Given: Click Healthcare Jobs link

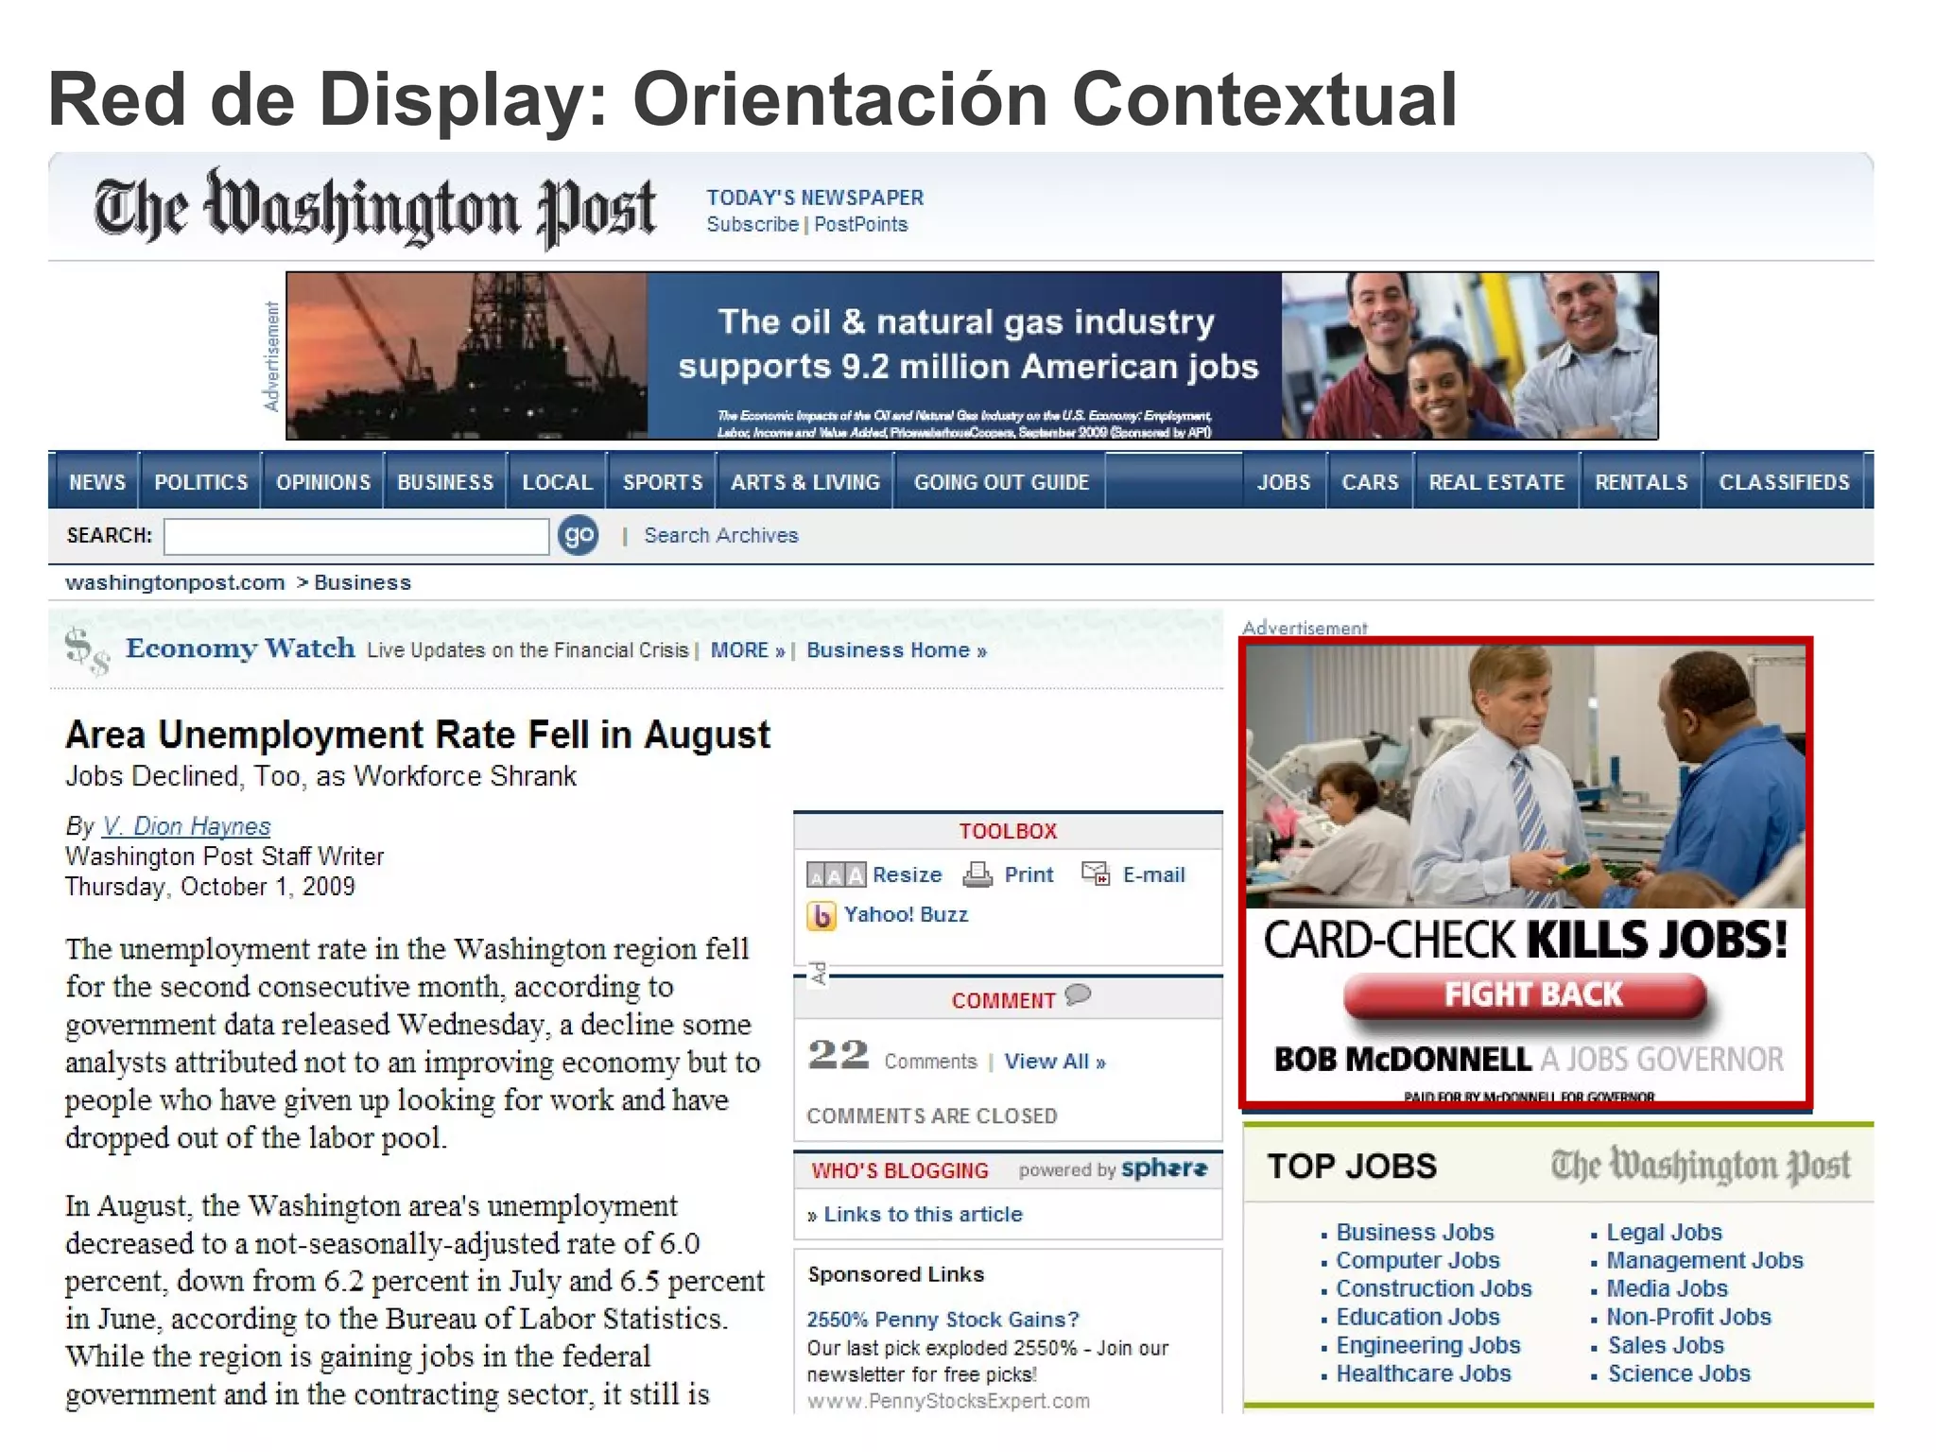Looking at the screenshot, I should click(x=1423, y=1374).
